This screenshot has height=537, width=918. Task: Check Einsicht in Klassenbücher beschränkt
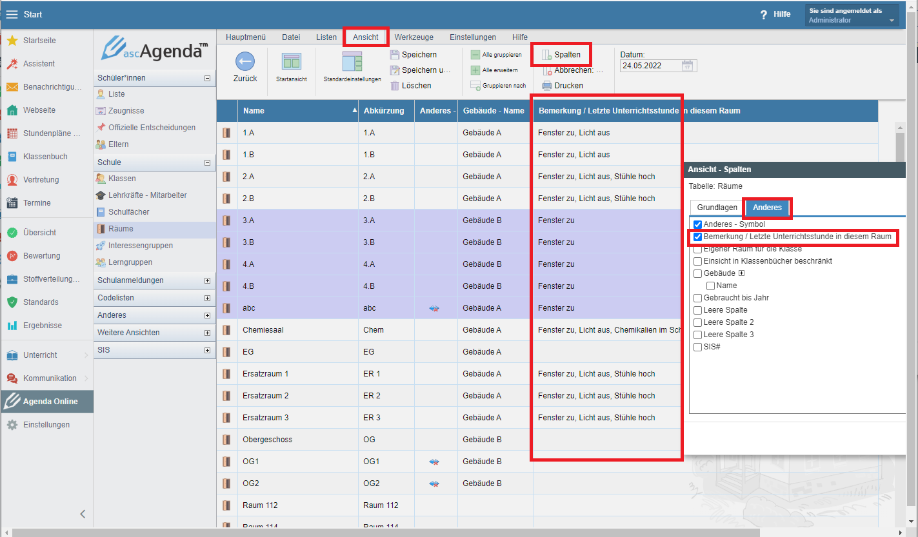(697, 261)
